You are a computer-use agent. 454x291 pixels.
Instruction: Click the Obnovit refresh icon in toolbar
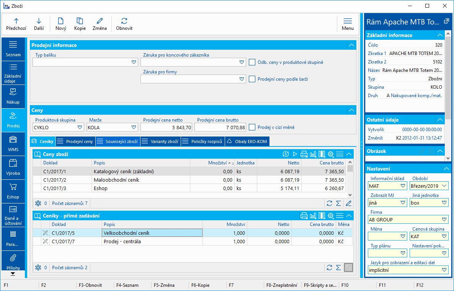coord(124,21)
